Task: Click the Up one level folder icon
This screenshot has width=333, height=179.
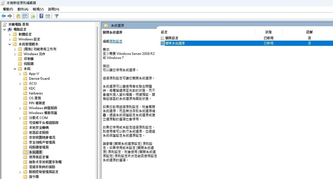Action: click(x=18, y=16)
